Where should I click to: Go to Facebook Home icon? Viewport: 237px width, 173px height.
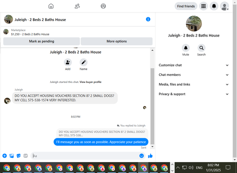pyautogui.click(x=51, y=6)
